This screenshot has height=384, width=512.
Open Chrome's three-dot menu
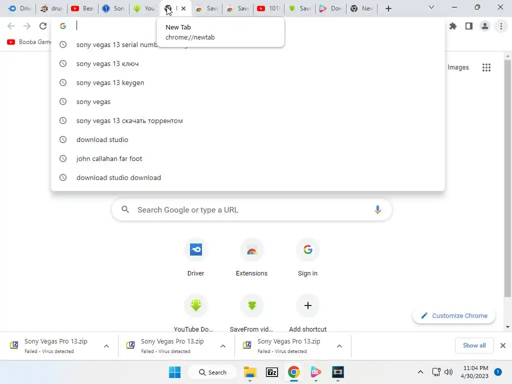coord(501,26)
